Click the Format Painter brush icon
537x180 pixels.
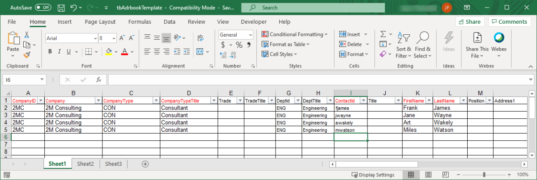(27, 55)
